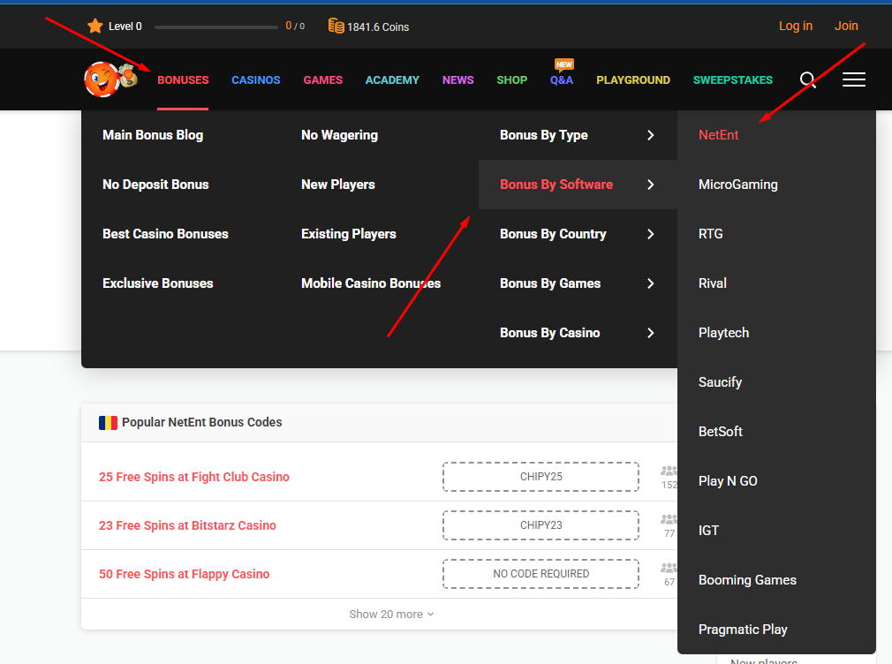Screen dimensions: 892x664
Task: Click the coins stack icon
Action: (336, 26)
